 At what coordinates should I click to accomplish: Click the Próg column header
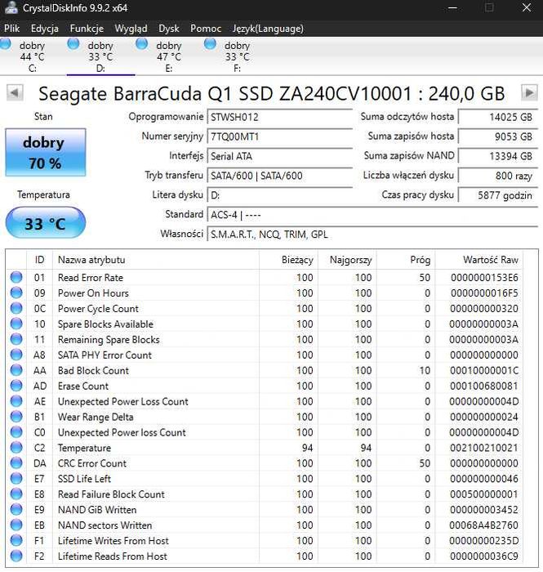(406, 260)
